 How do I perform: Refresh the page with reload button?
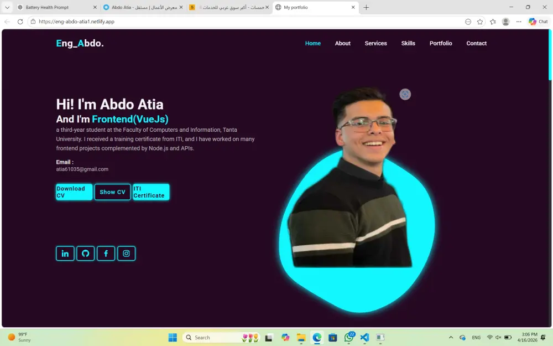pos(20,22)
